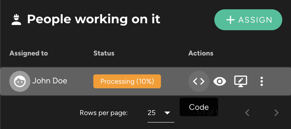Click the Actions column header
This screenshot has height=129, width=291.
(x=201, y=53)
